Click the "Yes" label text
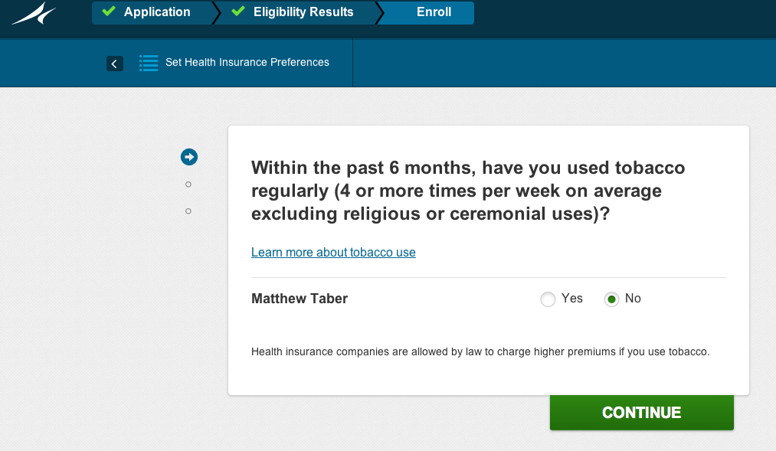 572,299
